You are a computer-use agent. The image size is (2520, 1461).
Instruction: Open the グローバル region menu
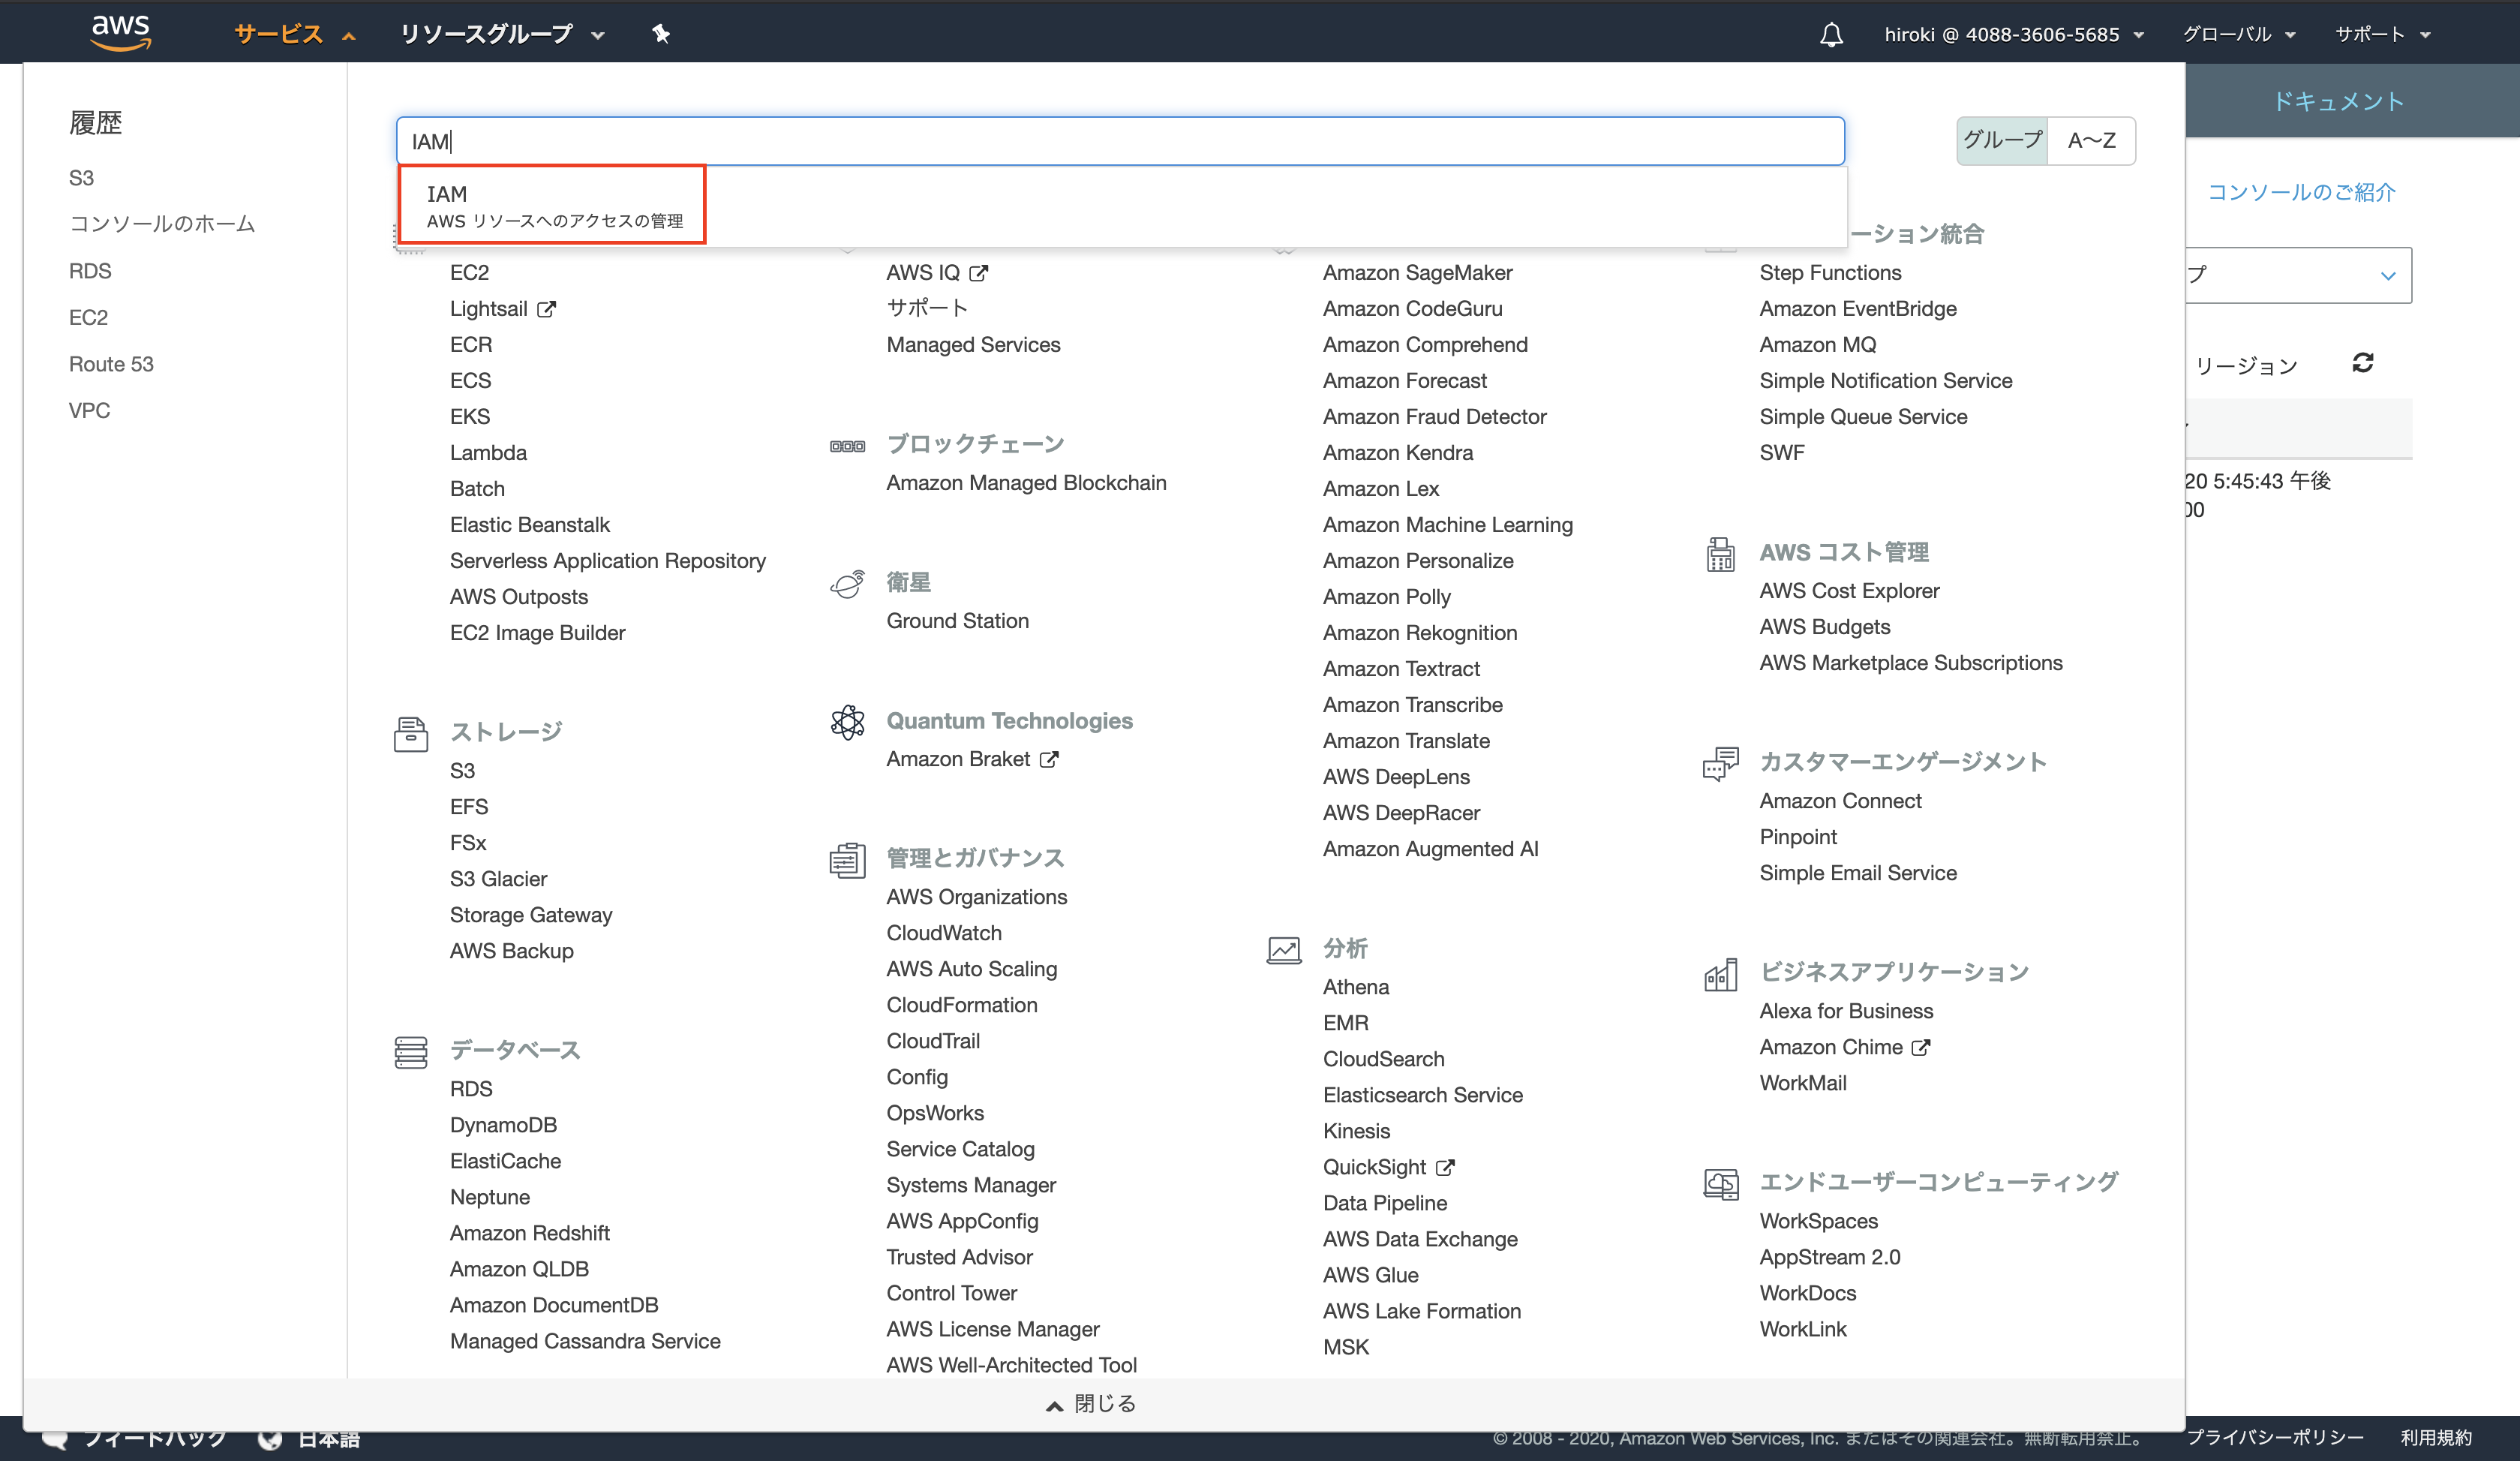click(2238, 34)
